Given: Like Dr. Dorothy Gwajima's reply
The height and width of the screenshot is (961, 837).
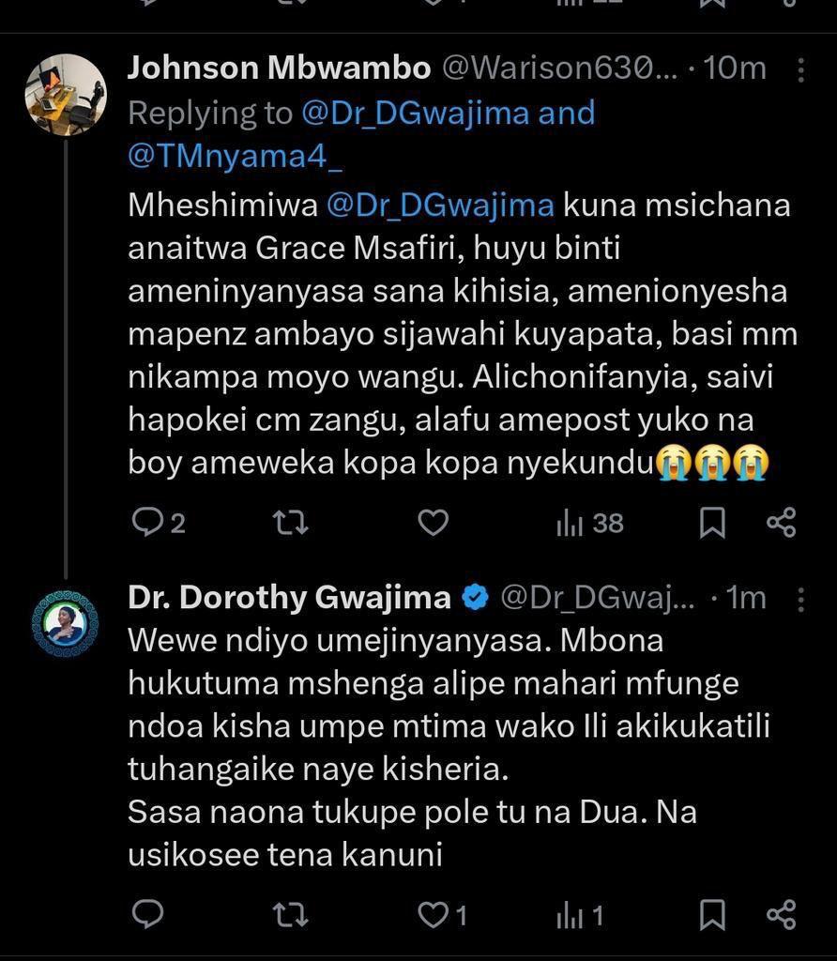Looking at the screenshot, I should tap(442, 915).
